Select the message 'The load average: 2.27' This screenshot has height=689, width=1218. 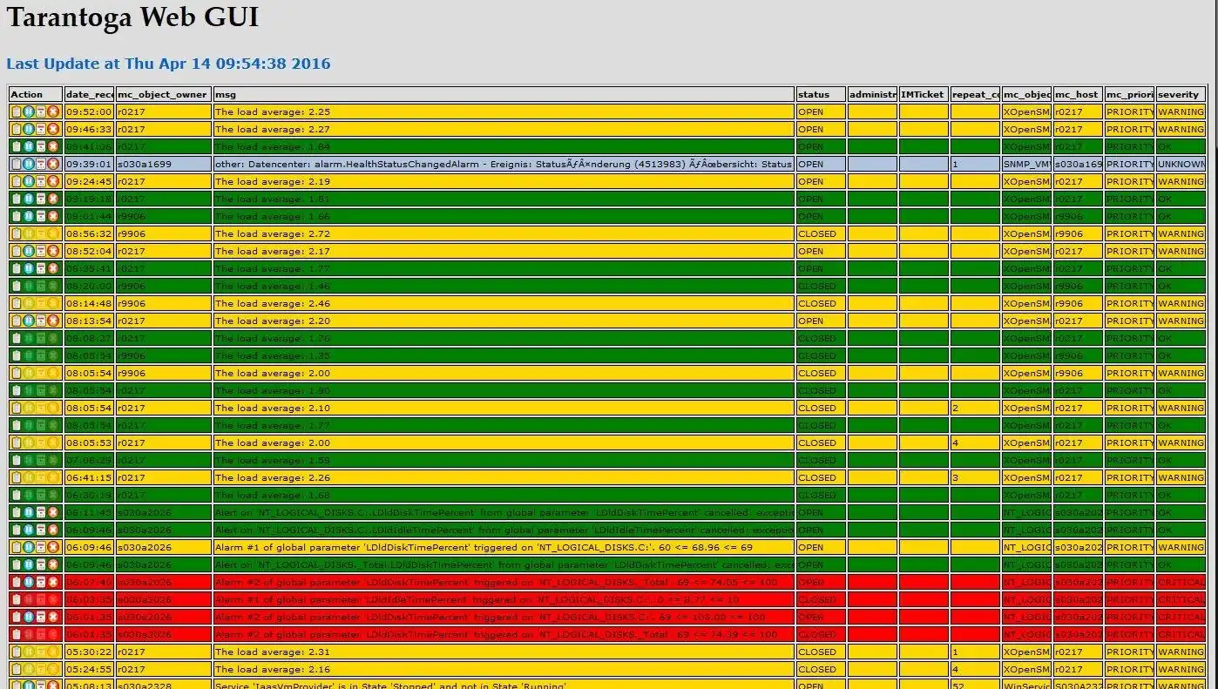[273, 129]
